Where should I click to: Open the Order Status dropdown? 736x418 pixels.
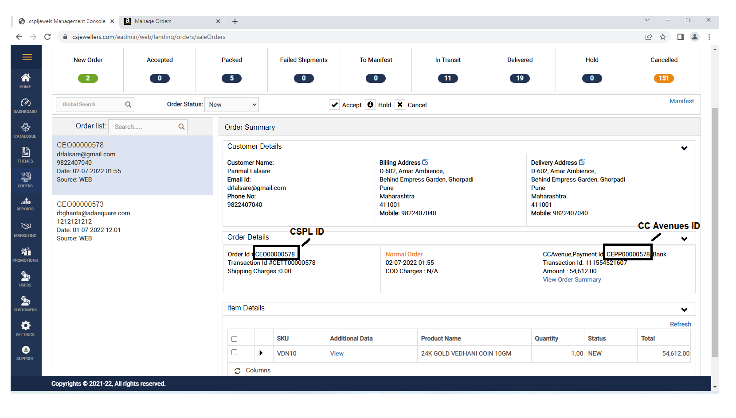231,104
